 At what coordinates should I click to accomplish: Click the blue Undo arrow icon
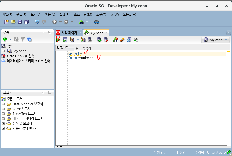pyautogui.click(x=37, y=22)
